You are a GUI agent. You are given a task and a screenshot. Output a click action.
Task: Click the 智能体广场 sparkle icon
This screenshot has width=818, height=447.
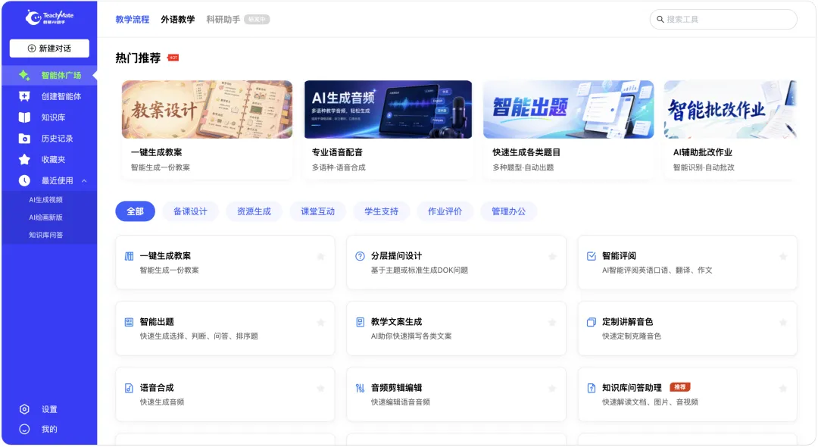24,75
